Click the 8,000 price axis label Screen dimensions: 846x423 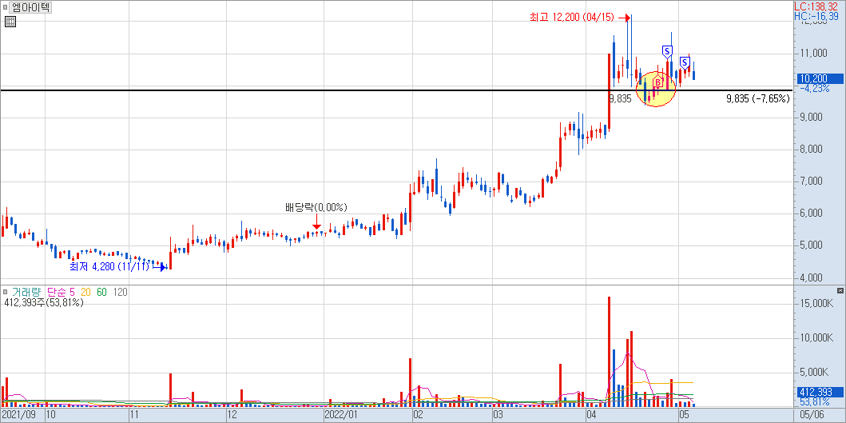(812, 149)
